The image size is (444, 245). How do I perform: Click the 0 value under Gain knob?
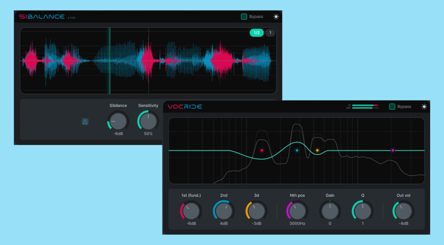[x=330, y=223]
